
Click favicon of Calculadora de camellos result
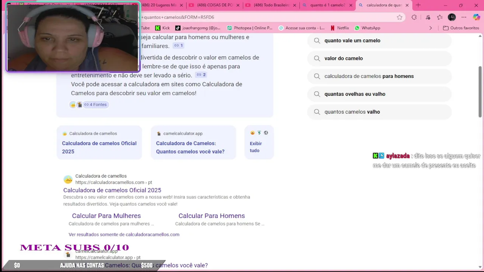[x=68, y=179]
